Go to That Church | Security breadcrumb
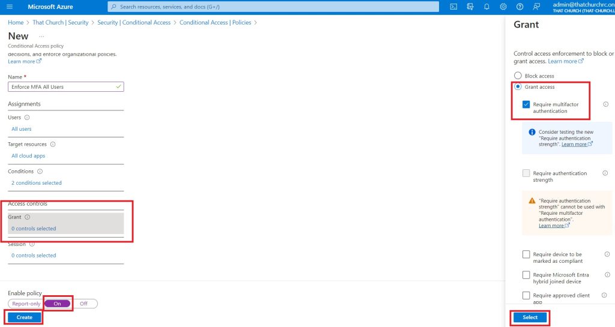This screenshot has height=327, width=615. (61, 23)
